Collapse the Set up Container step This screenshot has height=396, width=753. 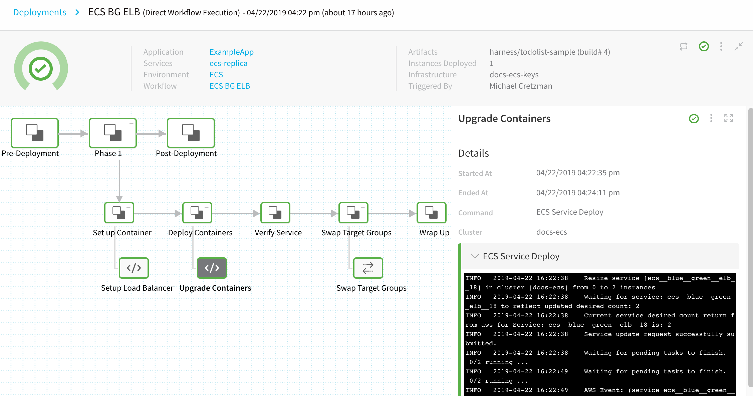[129, 208]
